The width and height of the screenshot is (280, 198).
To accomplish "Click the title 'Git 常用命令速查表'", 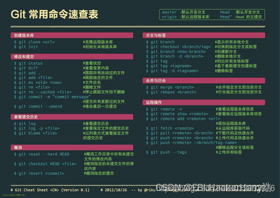I will [x=55, y=14].
